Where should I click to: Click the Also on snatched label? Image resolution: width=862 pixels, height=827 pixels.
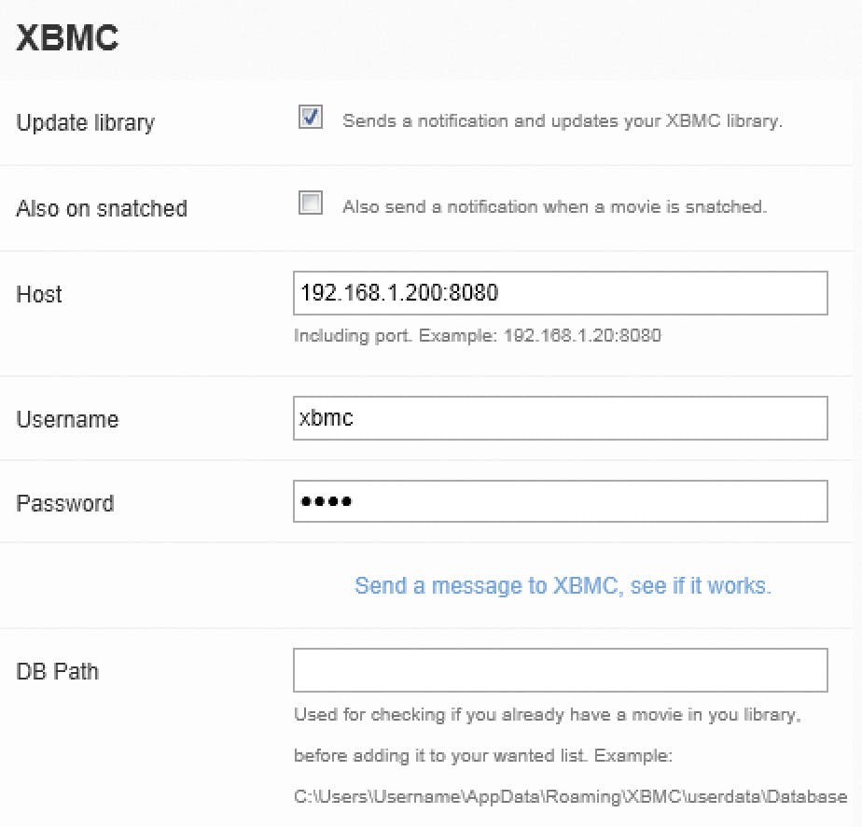click(102, 208)
